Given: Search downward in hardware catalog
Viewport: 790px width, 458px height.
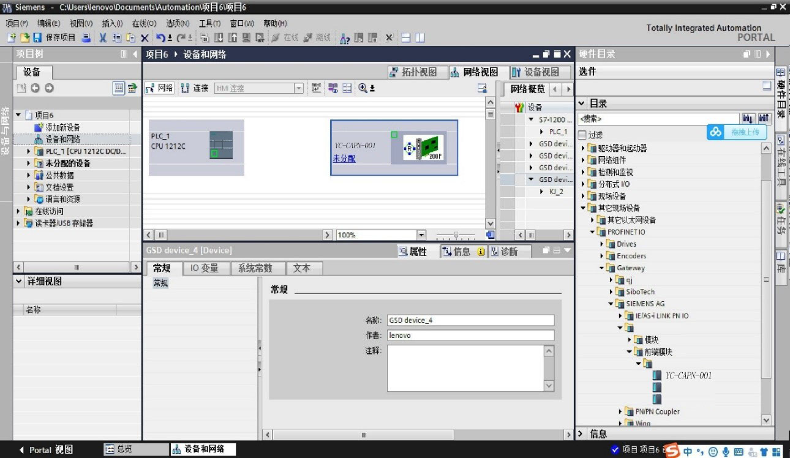Looking at the screenshot, I should (748, 118).
